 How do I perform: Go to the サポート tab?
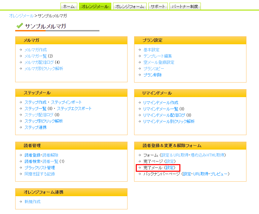158,7
